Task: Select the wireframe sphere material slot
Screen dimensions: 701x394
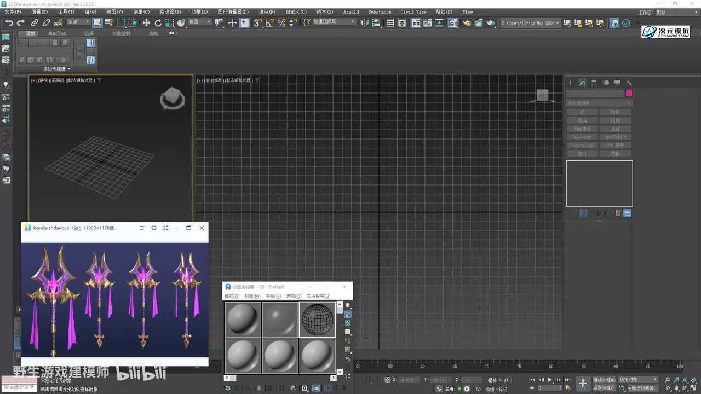Action: [318, 319]
